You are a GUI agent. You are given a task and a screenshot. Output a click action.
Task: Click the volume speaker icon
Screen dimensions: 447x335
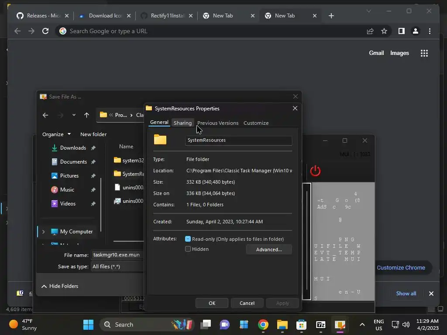[x=406, y=325]
